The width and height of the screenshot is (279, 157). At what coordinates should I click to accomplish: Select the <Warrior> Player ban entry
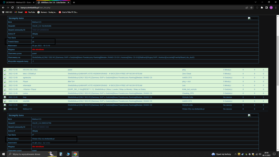(135, 89)
